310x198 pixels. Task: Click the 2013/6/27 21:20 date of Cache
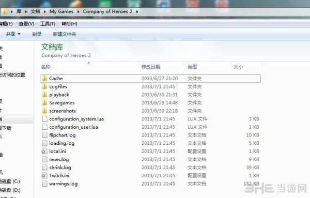coord(159,79)
